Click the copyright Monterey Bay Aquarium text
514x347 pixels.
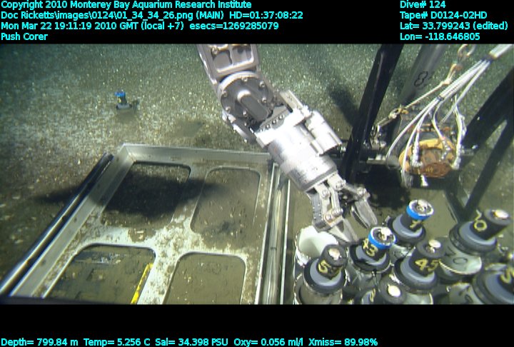click(x=126, y=4)
